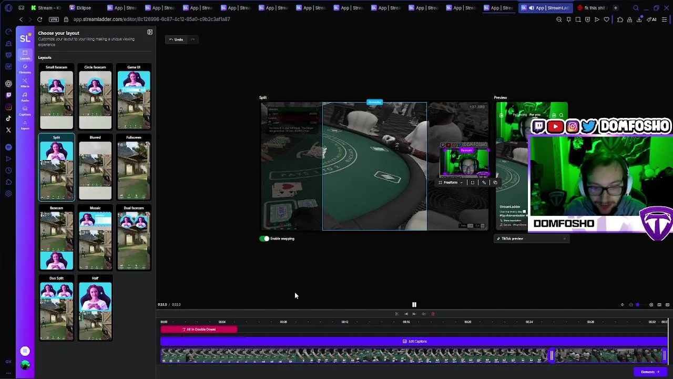This screenshot has height=379, width=673.
Task: Select the Fullscreen layout
Action: click(x=134, y=167)
